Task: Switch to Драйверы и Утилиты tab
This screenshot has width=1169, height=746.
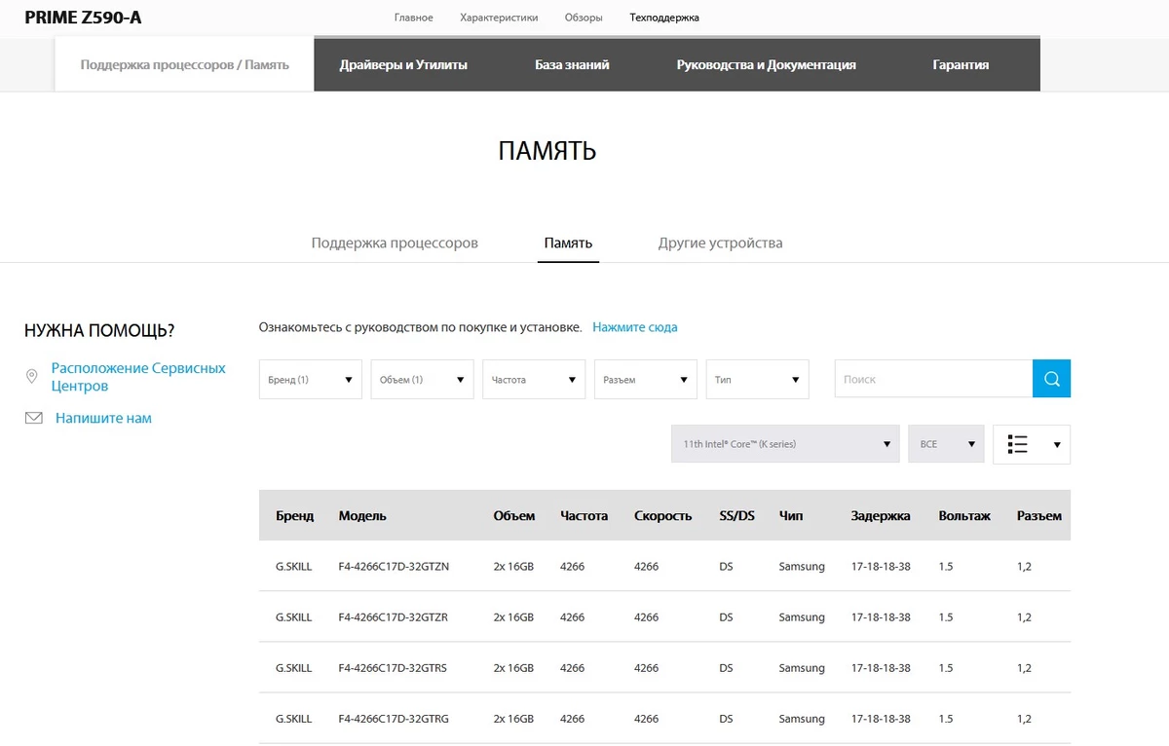Action: pyautogui.click(x=403, y=64)
